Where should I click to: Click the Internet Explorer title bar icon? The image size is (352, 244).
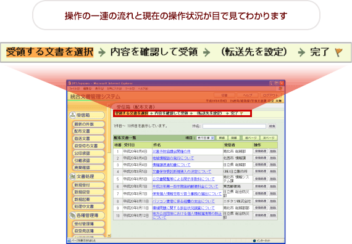coord(70,83)
